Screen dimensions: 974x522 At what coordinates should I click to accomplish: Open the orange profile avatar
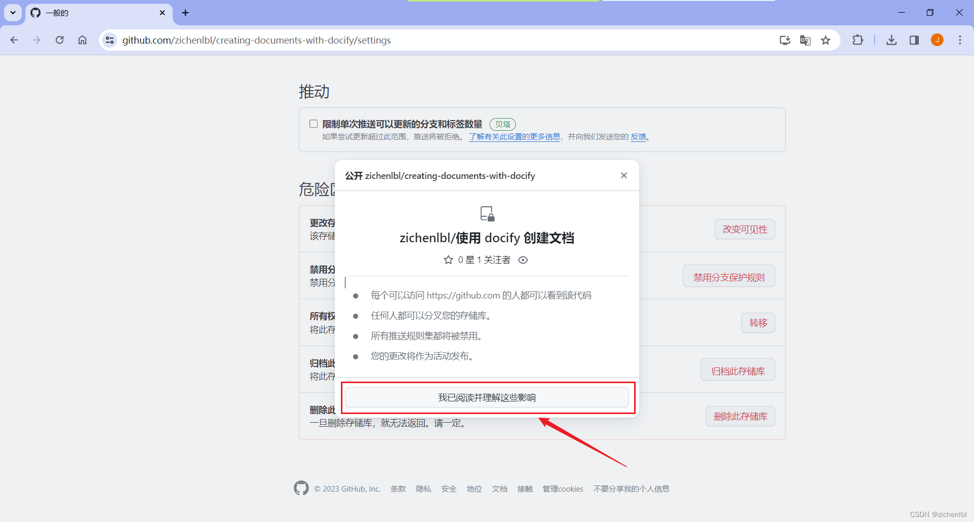coord(937,40)
